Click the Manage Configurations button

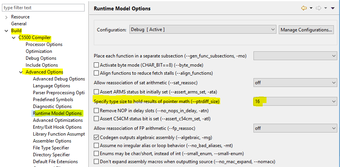pos(306,29)
